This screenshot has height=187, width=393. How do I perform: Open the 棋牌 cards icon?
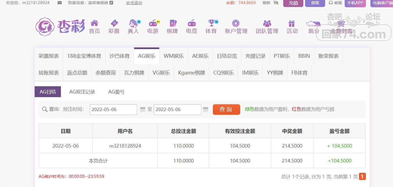[x=173, y=23]
